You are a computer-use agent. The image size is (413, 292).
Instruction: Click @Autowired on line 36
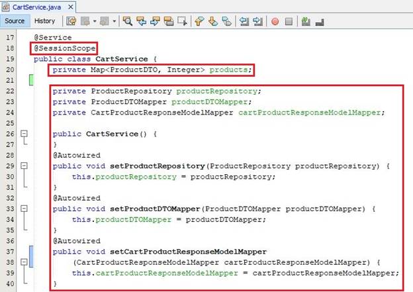tap(77, 241)
